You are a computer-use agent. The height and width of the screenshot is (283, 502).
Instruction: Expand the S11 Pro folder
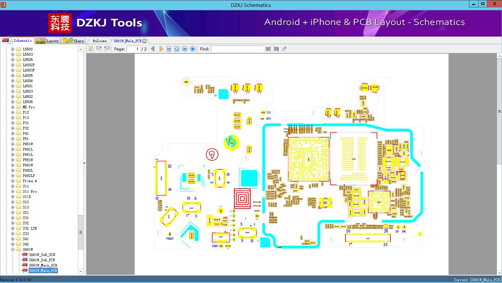[13, 191]
